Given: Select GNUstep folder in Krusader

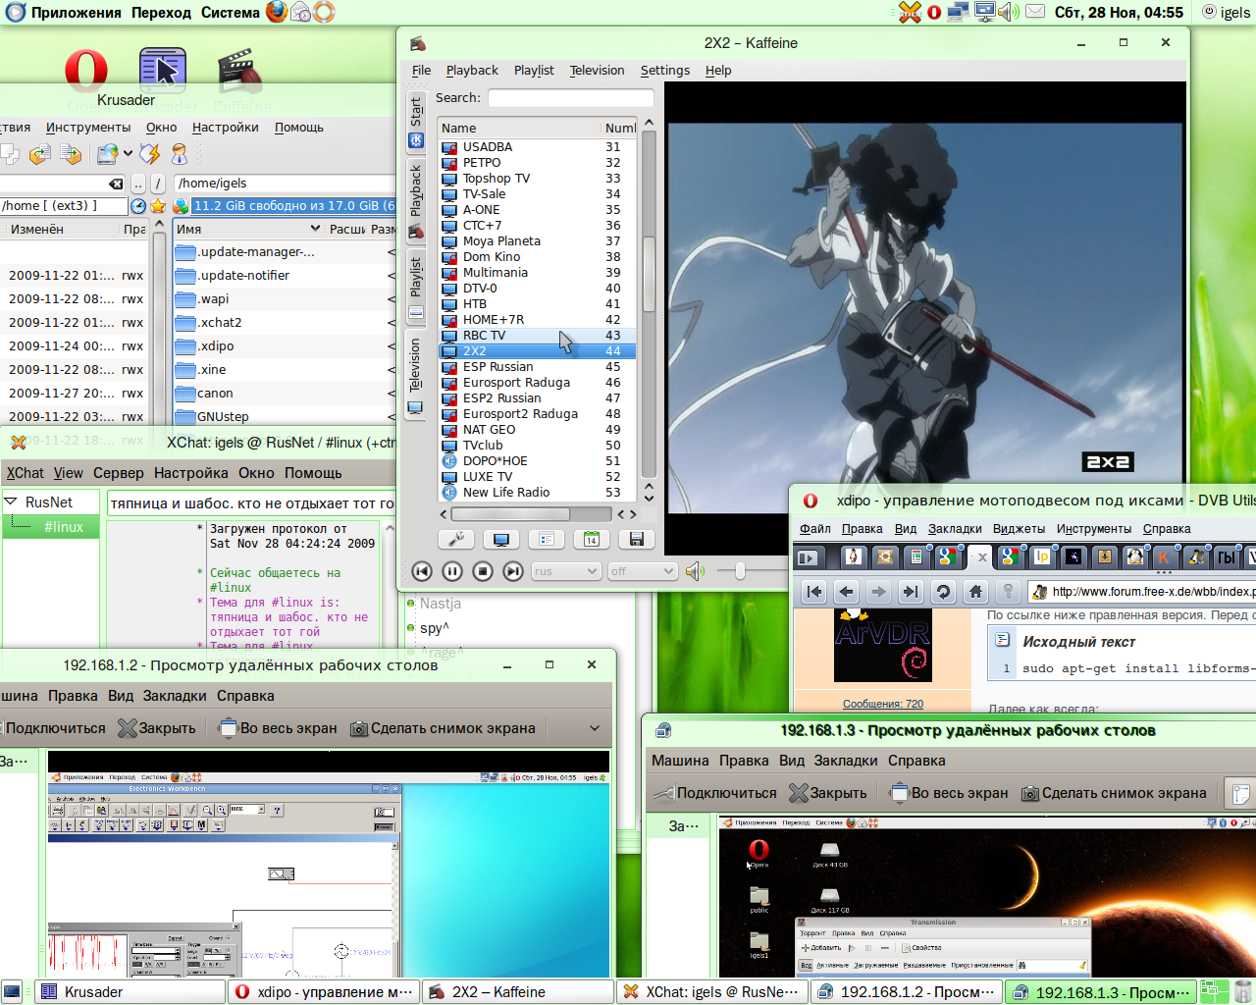Looking at the screenshot, I should pyautogui.click(x=285, y=417).
